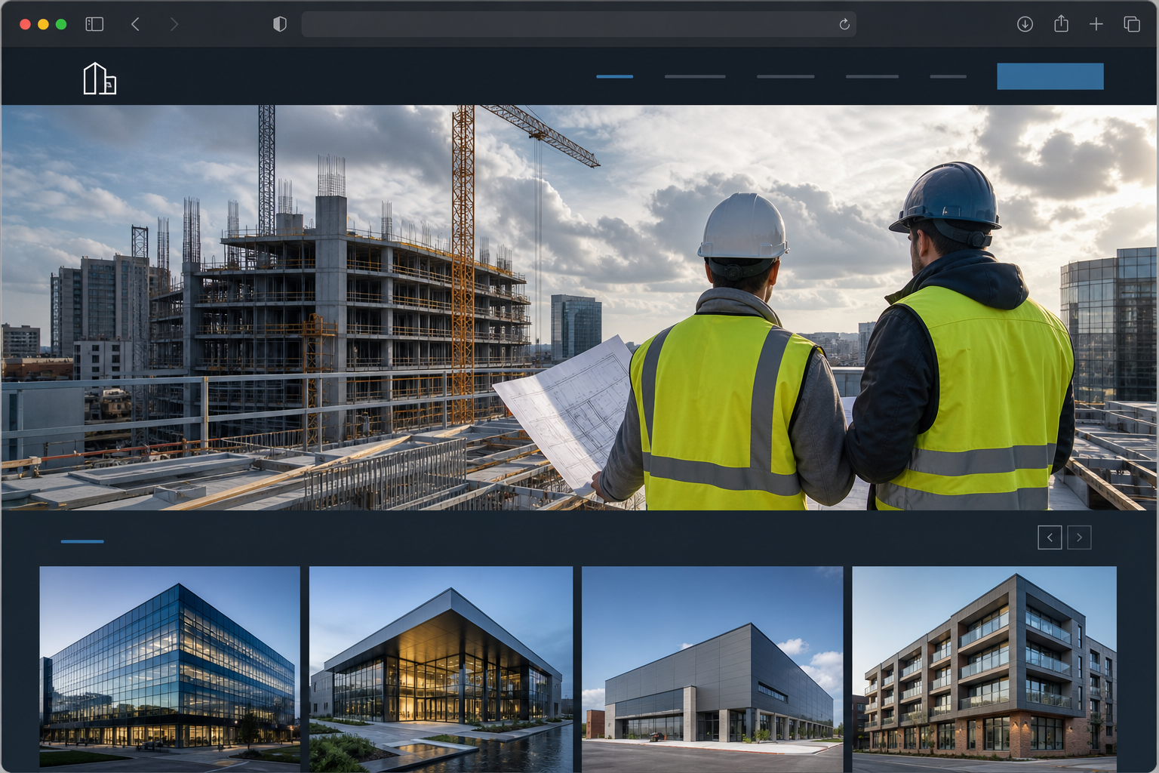Screen dimensions: 1159x773
Task: Open the illuminated pavilion building thumbnail
Action: point(441,669)
